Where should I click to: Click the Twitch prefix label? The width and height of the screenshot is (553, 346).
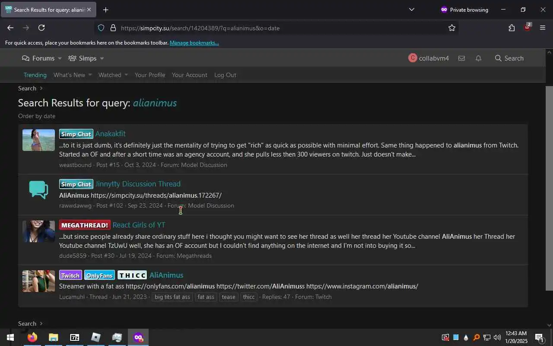click(70, 276)
